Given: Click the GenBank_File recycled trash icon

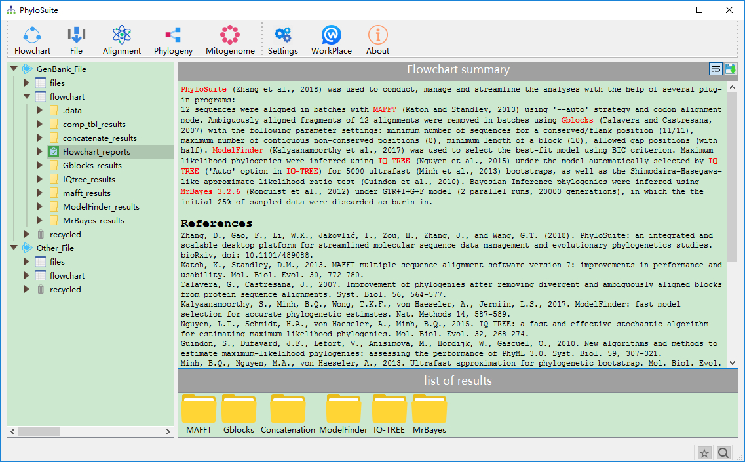Looking at the screenshot, I should (41, 235).
